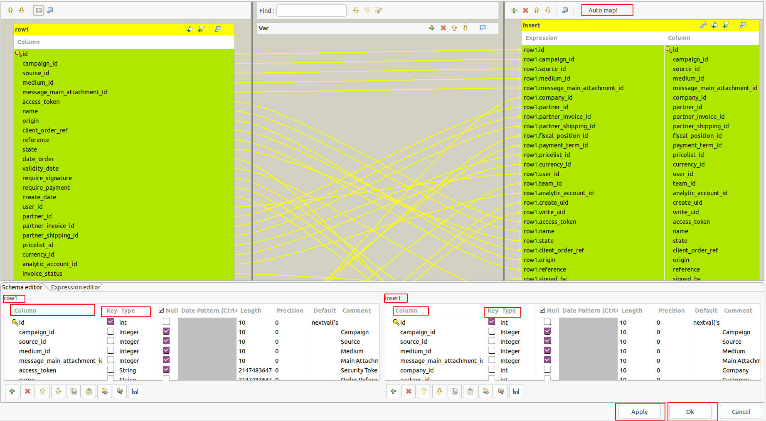Minimize the row1 table using its window icon
The width and height of the screenshot is (766, 421).
[218, 29]
